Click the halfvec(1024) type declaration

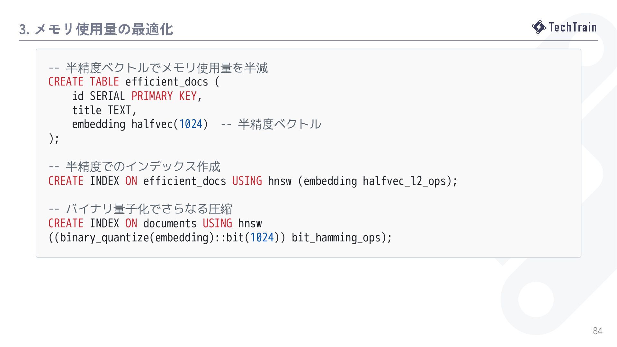(170, 124)
